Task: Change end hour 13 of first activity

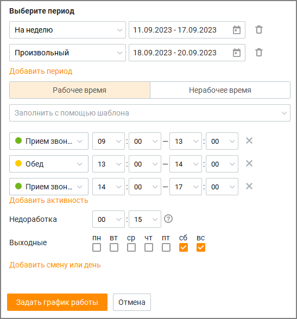Action: click(x=186, y=141)
